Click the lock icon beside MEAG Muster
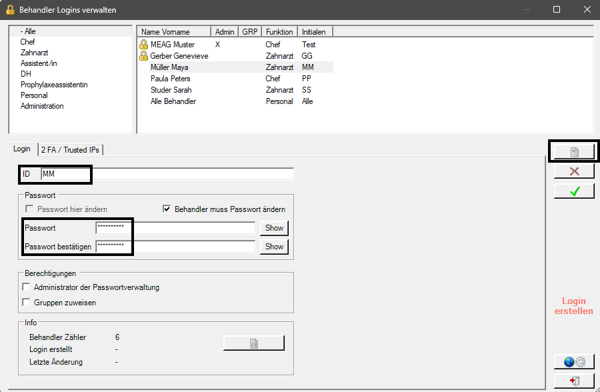 pyautogui.click(x=143, y=45)
